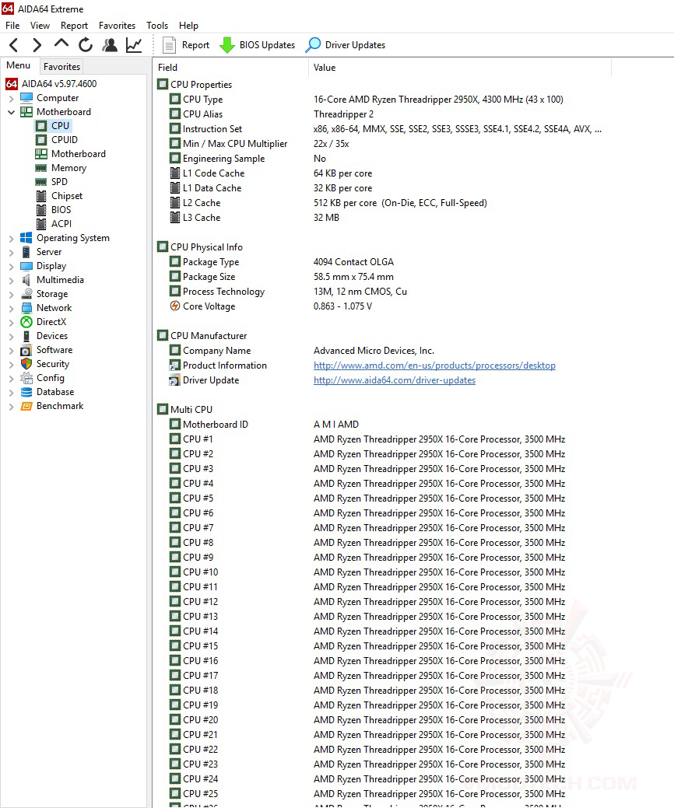Click the BIOS chip icon
Viewport: 674px width, 808px height.
tap(41, 210)
